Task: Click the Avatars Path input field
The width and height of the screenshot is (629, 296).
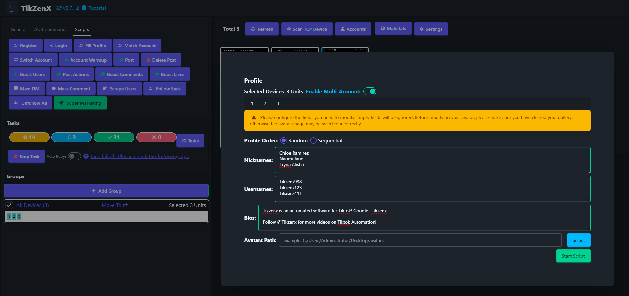Action: point(420,240)
